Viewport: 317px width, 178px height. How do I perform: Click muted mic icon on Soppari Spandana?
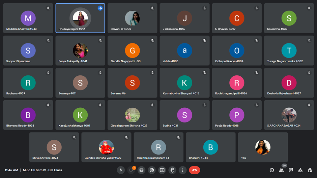click(48, 40)
